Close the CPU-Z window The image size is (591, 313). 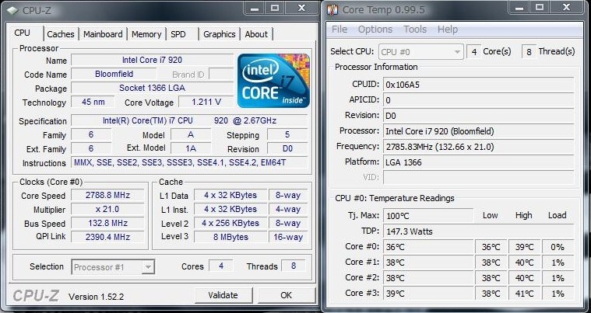(301, 8)
